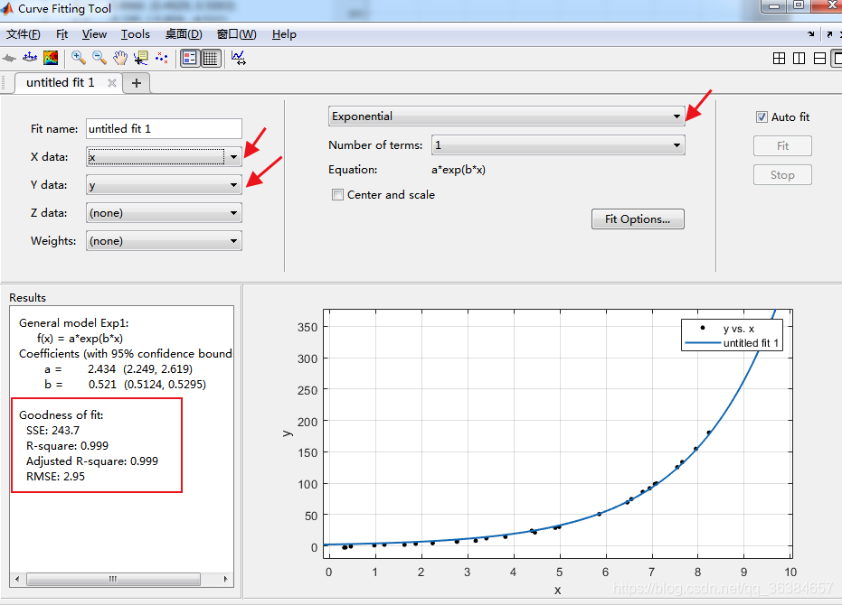The width and height of the screenshot is (842, 605).
Task: Open the 桌面(D) menu
Action: [184, 34]
